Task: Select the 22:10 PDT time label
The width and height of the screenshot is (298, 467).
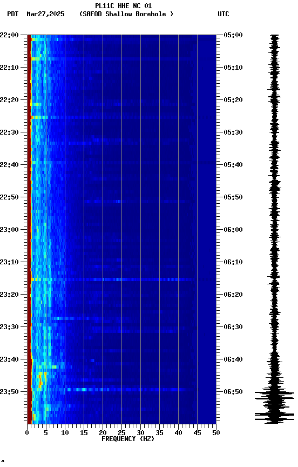Action: point(10,68)
